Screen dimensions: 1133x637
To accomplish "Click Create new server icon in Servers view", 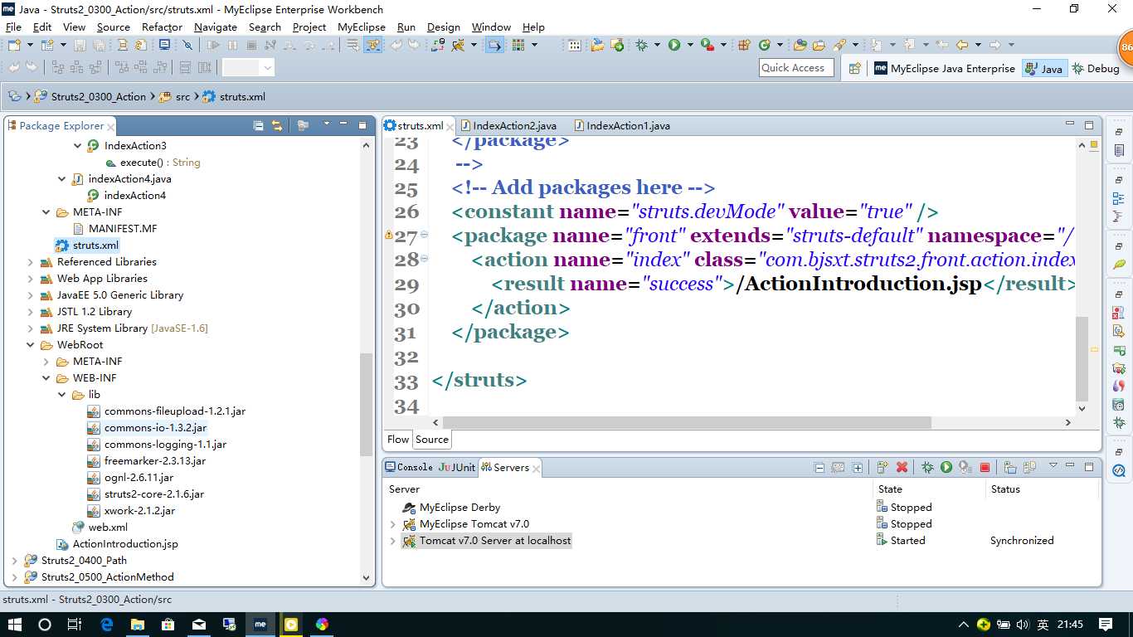I will tap(883, 468).
